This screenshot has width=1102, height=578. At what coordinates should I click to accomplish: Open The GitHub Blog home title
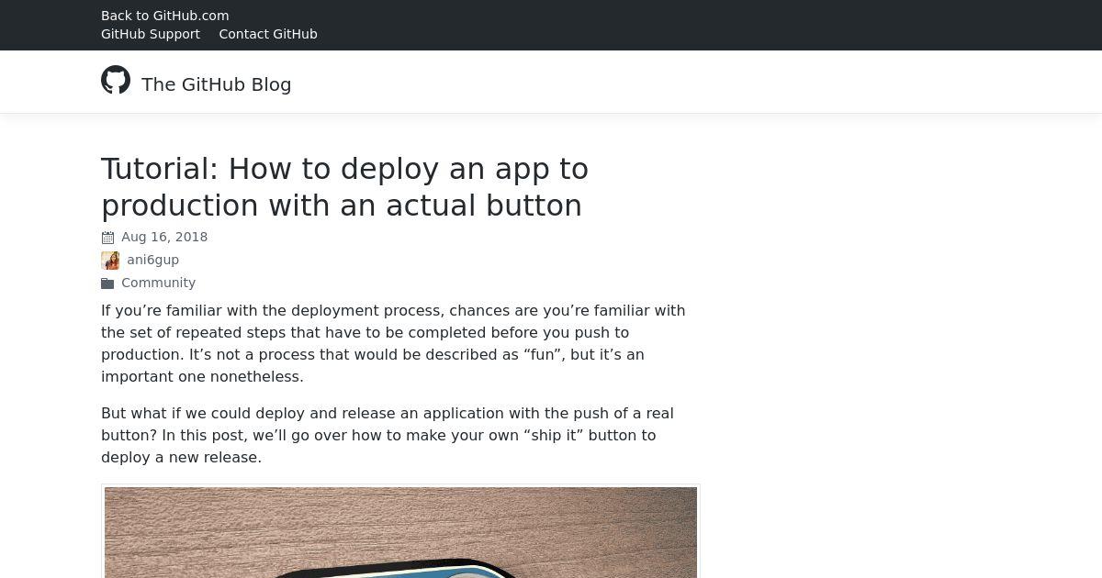click(216, 84)
